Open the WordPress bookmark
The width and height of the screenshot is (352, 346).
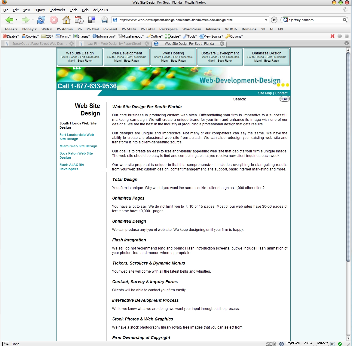tap(191, 29)
